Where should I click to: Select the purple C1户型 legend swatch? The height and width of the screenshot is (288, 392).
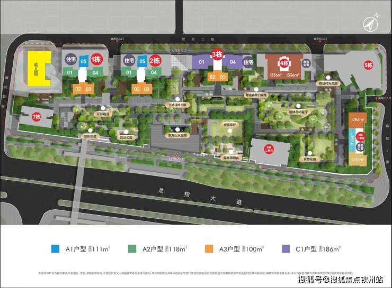(x=286, y=249)
